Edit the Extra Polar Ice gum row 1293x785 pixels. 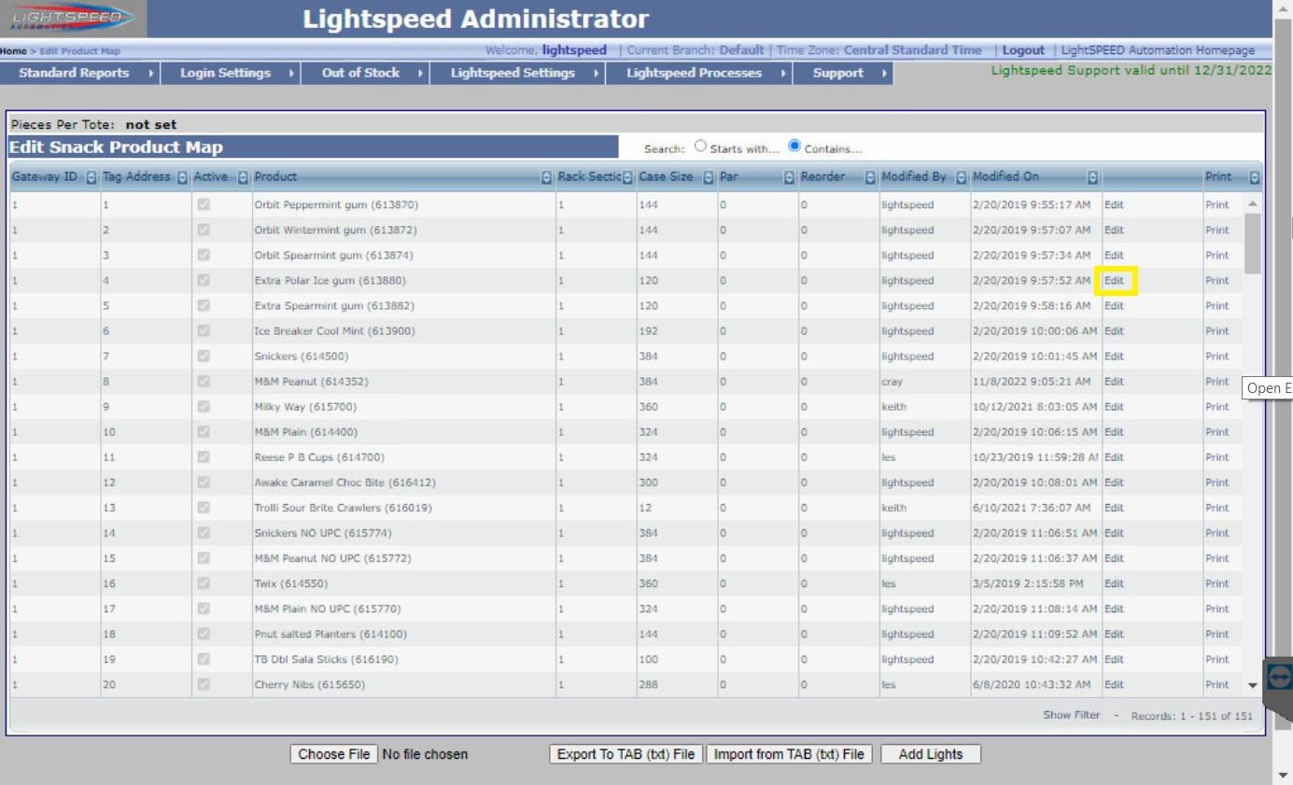tap(1114, 280)
